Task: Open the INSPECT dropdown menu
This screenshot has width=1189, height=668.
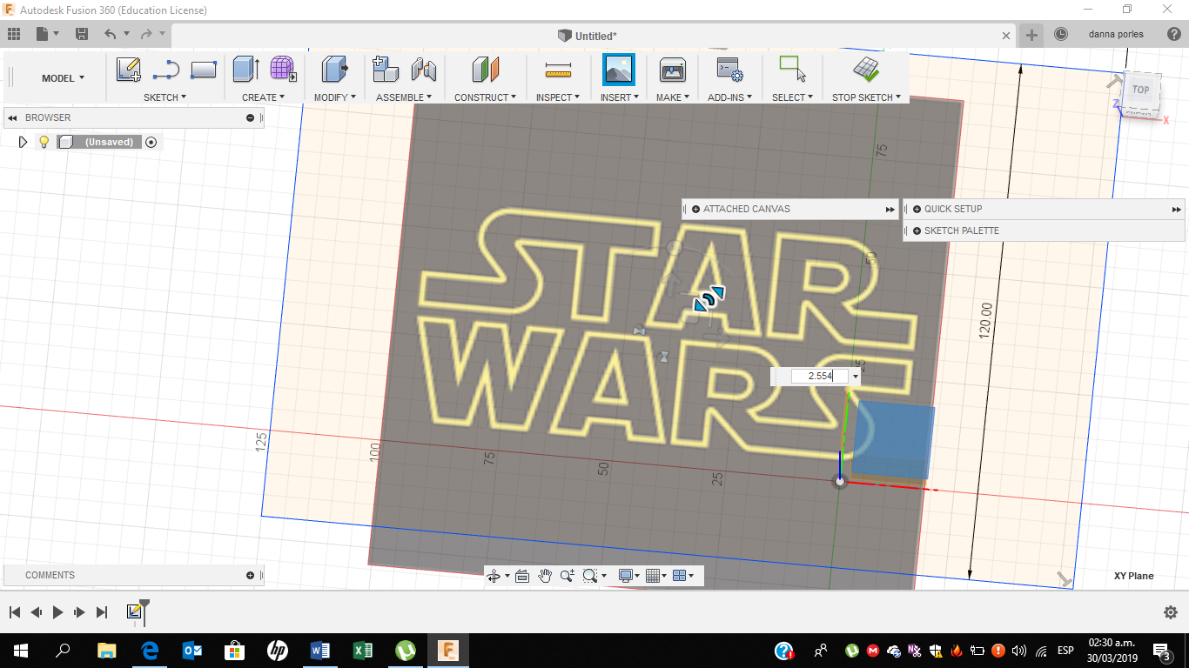Action: 558,97
